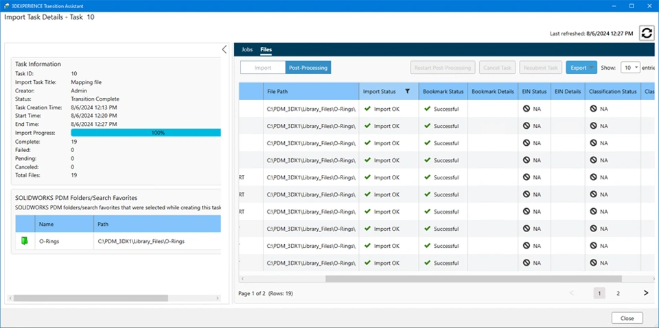Viewport: 659px width, 328px height.
Task: Click the Classification Status column header
Action: pyautogui.click(x=612, y=91)
